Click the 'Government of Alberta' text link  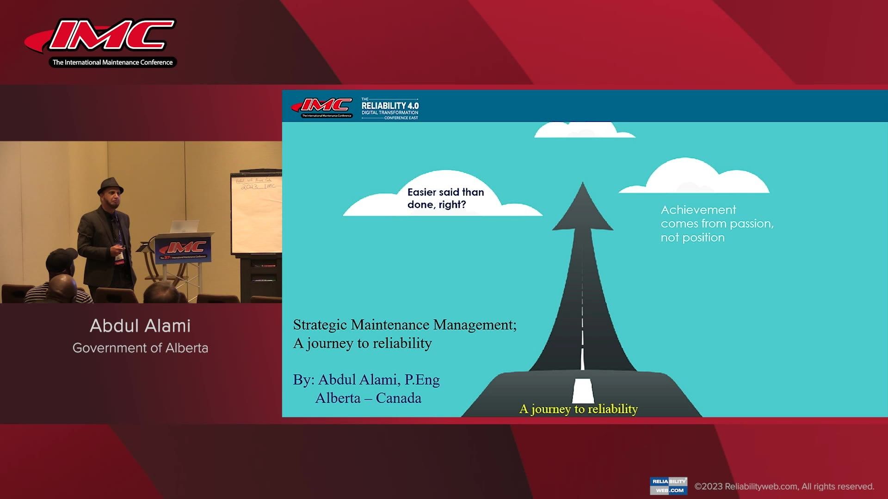point(140,347)
